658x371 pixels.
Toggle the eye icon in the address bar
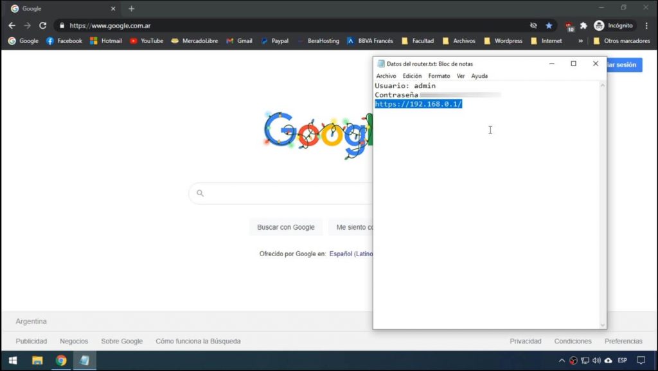(x=533, y=26)
